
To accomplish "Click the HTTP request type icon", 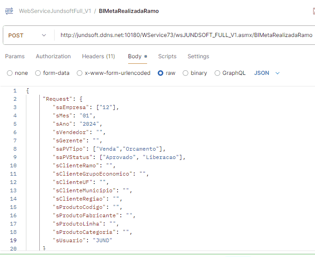I will (x=9, y=11).
